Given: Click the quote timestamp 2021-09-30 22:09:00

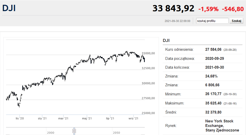Looking at the screenshot, I should [x=177, y=21].
